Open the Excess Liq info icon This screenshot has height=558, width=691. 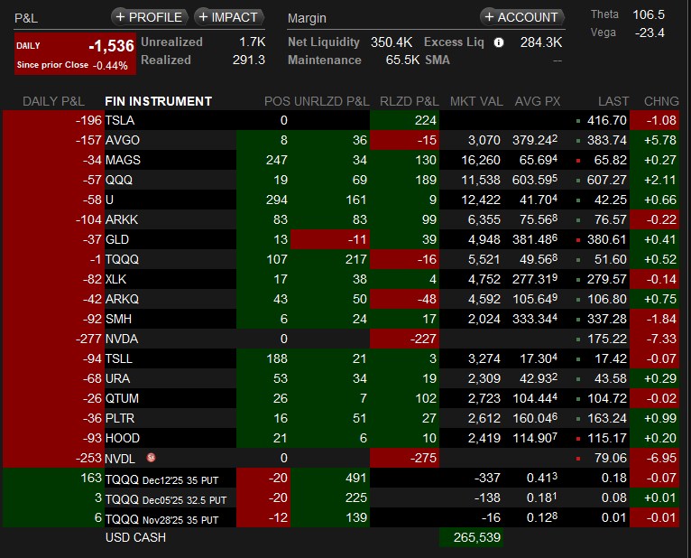[499, 42]
